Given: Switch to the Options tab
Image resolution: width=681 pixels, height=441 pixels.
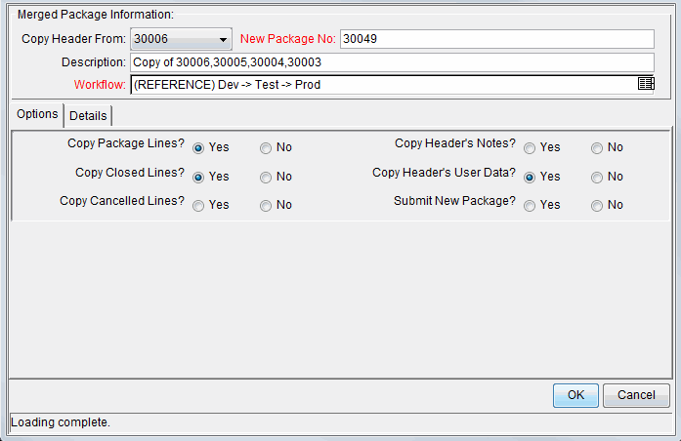Looking at the screenshot, I should tap(37, 115).
